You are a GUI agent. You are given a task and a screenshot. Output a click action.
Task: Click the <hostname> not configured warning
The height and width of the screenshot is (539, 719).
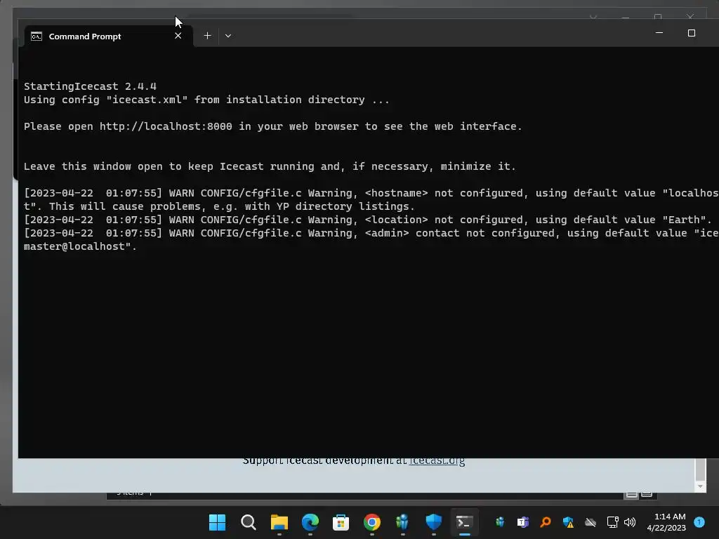pos(371,200)
